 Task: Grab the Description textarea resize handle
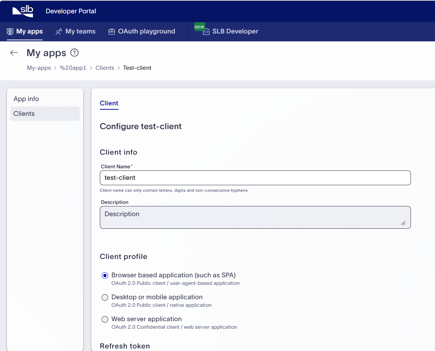click(403, 223)
